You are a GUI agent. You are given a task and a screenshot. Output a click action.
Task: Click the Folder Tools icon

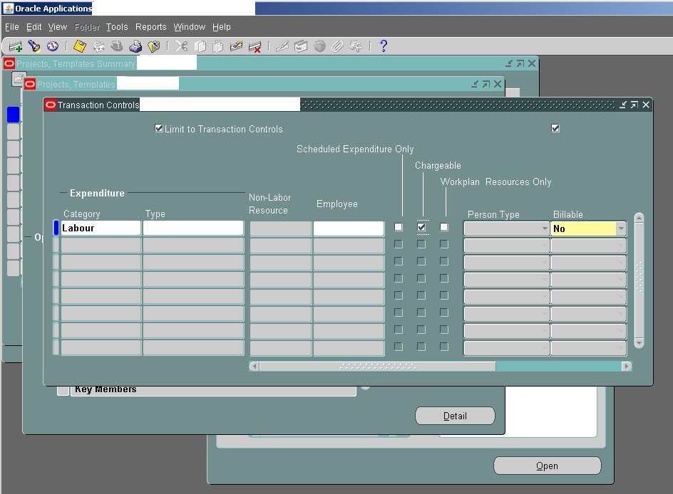(356, 46)
